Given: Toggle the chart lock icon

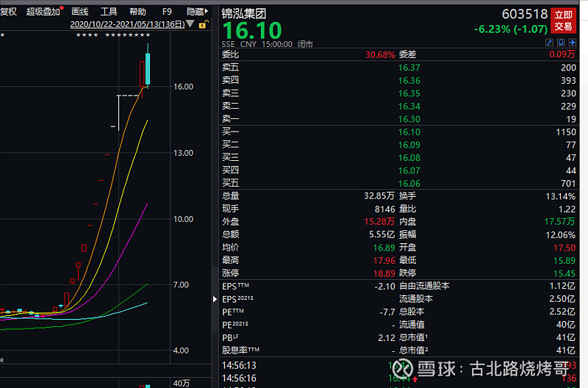Looking at the screenshot, I should pyautogui.click(x=204, y=25).
